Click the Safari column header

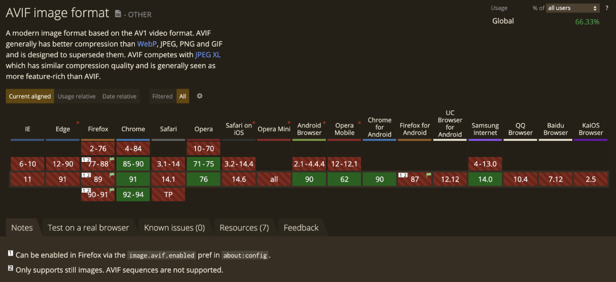(168, 129)
